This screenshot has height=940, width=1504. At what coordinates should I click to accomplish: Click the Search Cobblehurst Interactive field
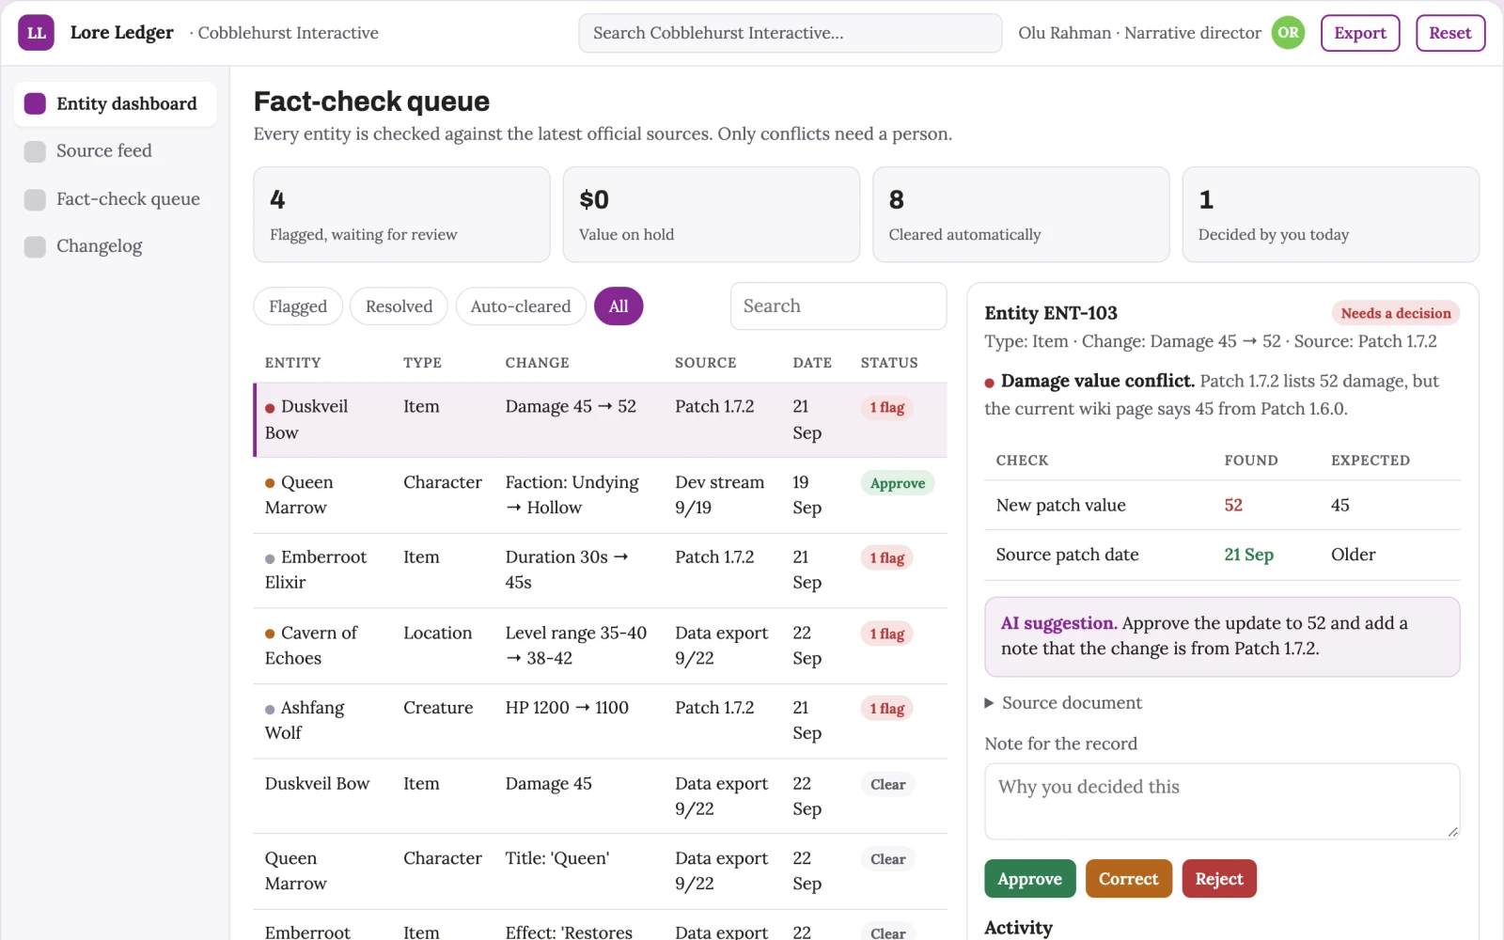[790, 33]
